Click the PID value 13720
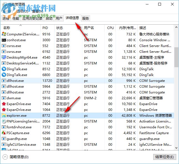The image size is (179, 164). (x=47, y=81)
